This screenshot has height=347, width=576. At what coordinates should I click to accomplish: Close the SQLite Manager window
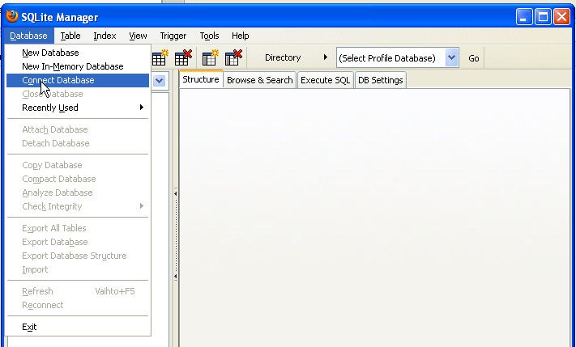562,17
